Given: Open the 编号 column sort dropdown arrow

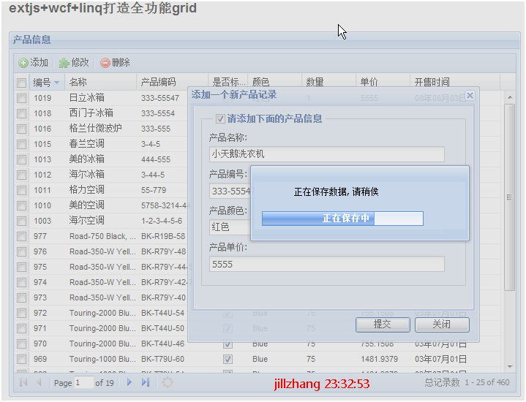Looking at the screenshot, I should tap(57, 83).
